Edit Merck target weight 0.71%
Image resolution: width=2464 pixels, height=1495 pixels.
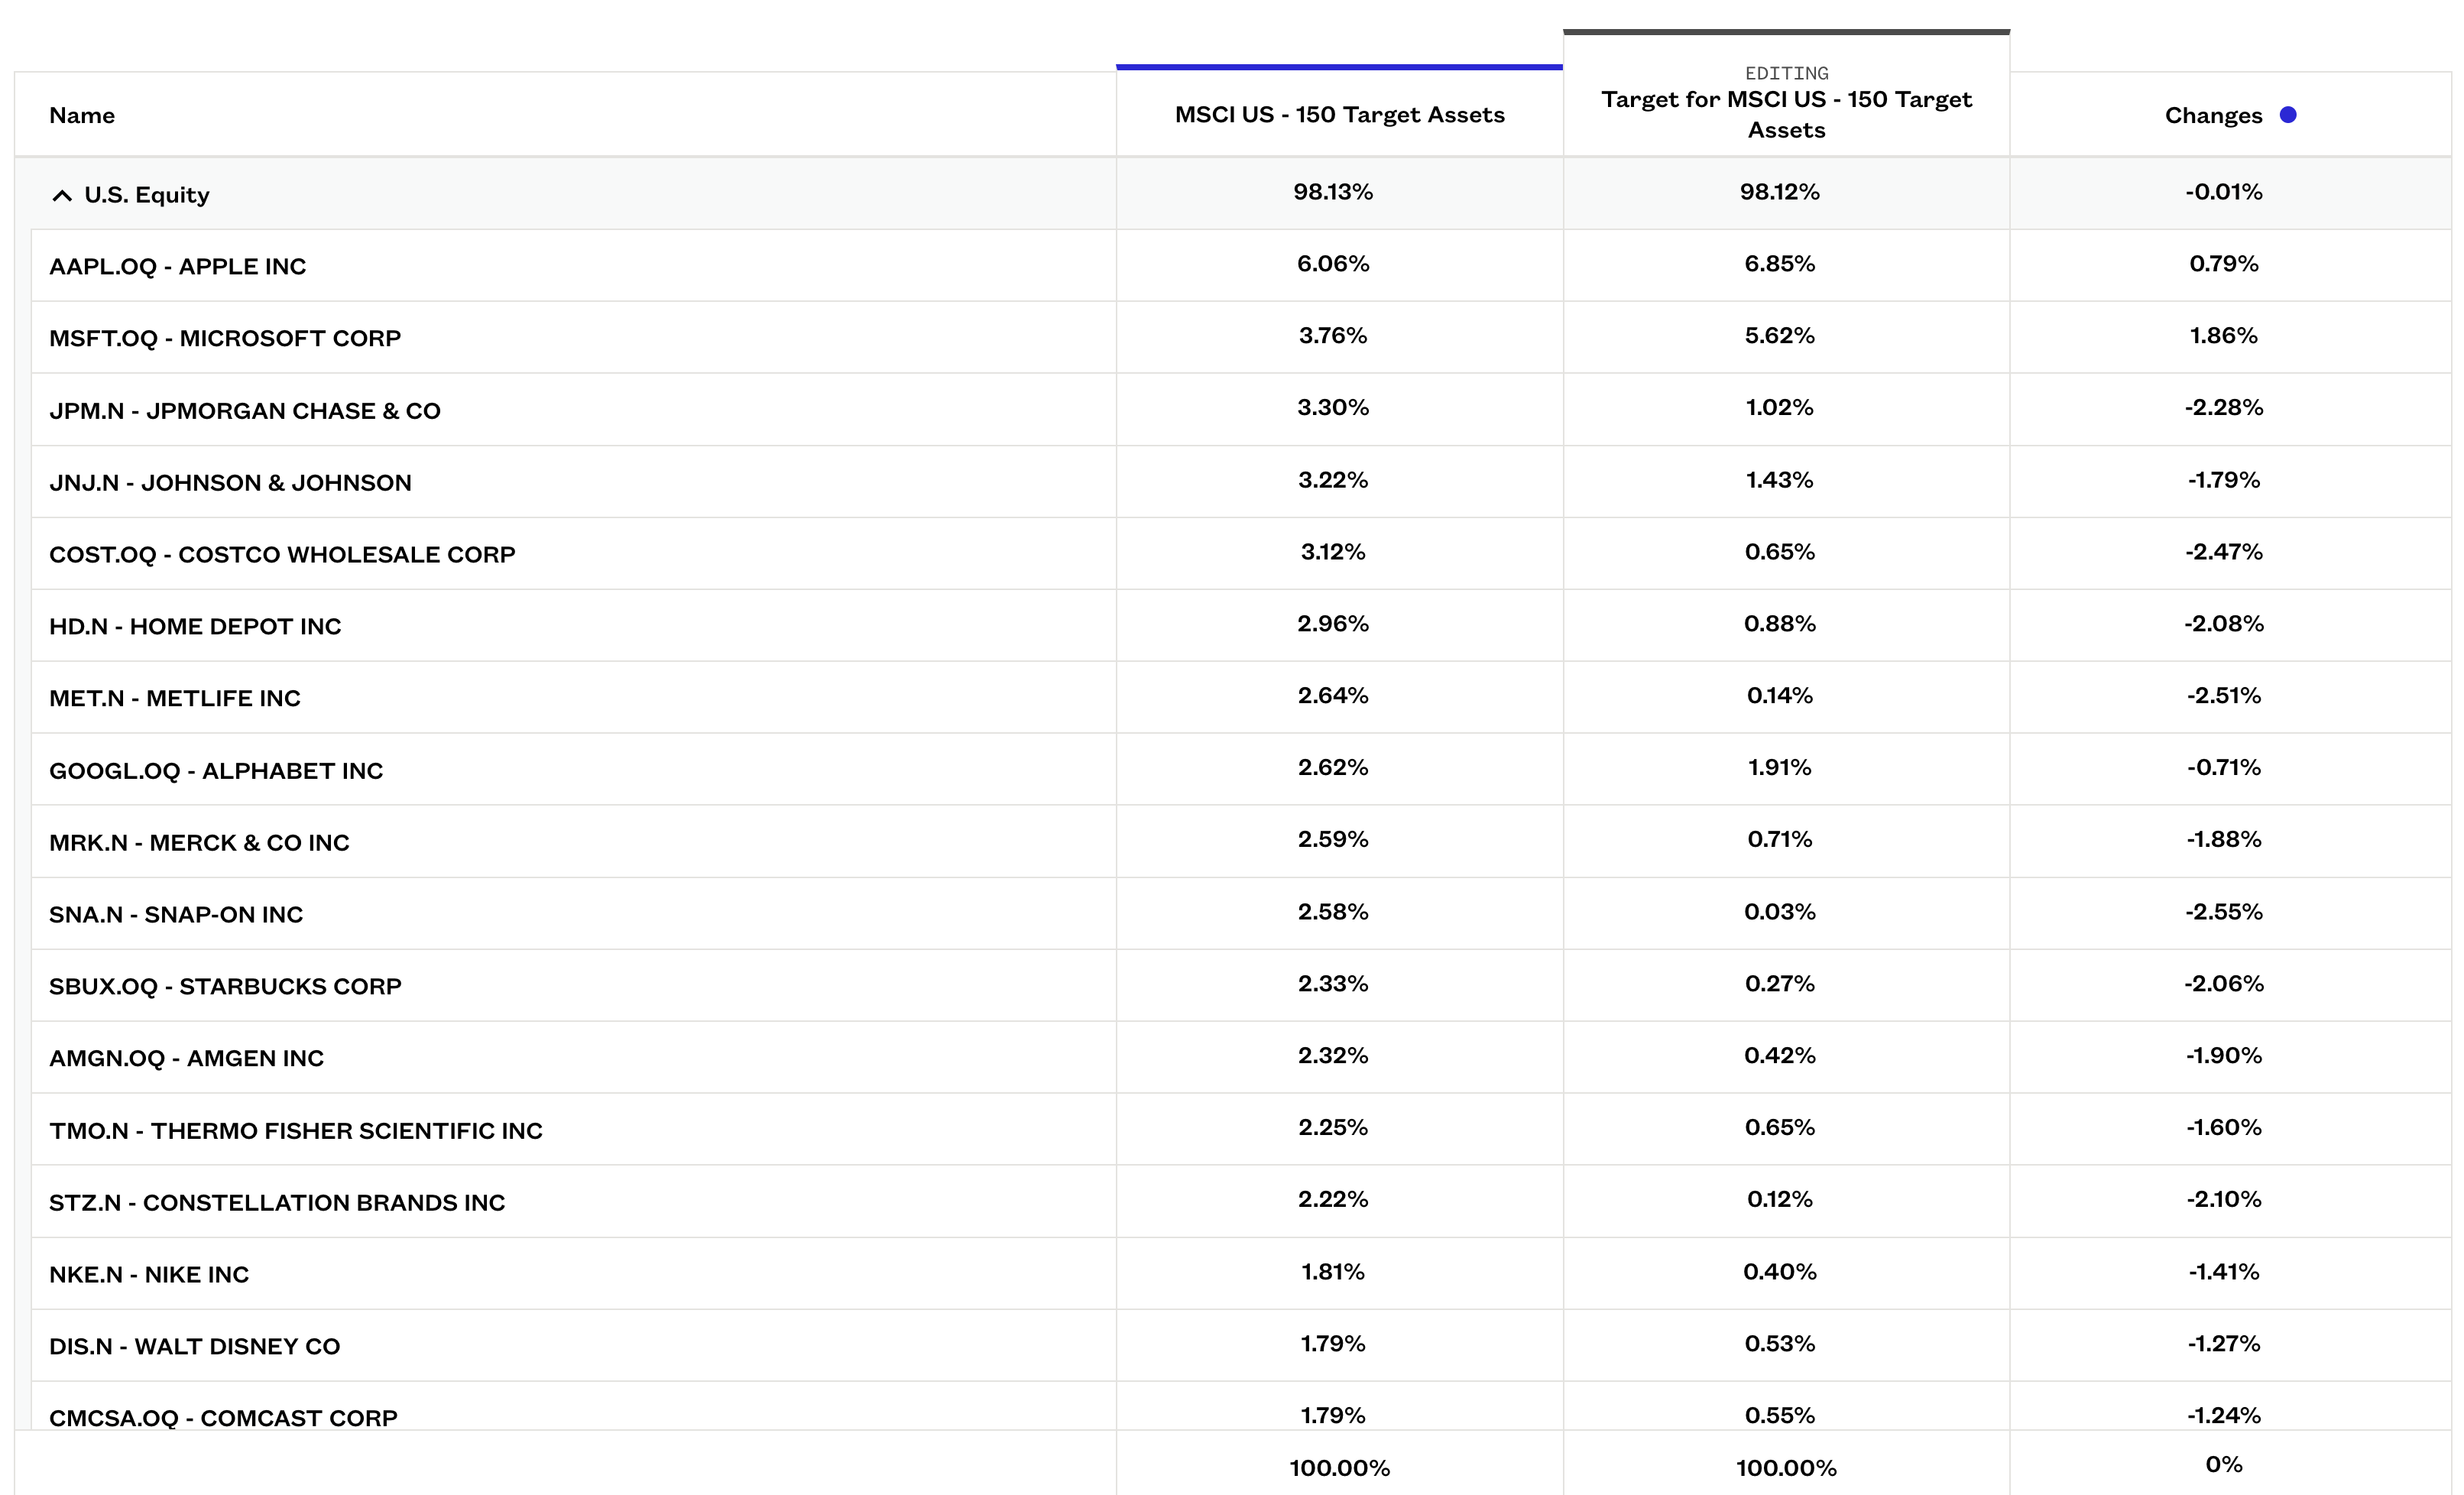1779,840
